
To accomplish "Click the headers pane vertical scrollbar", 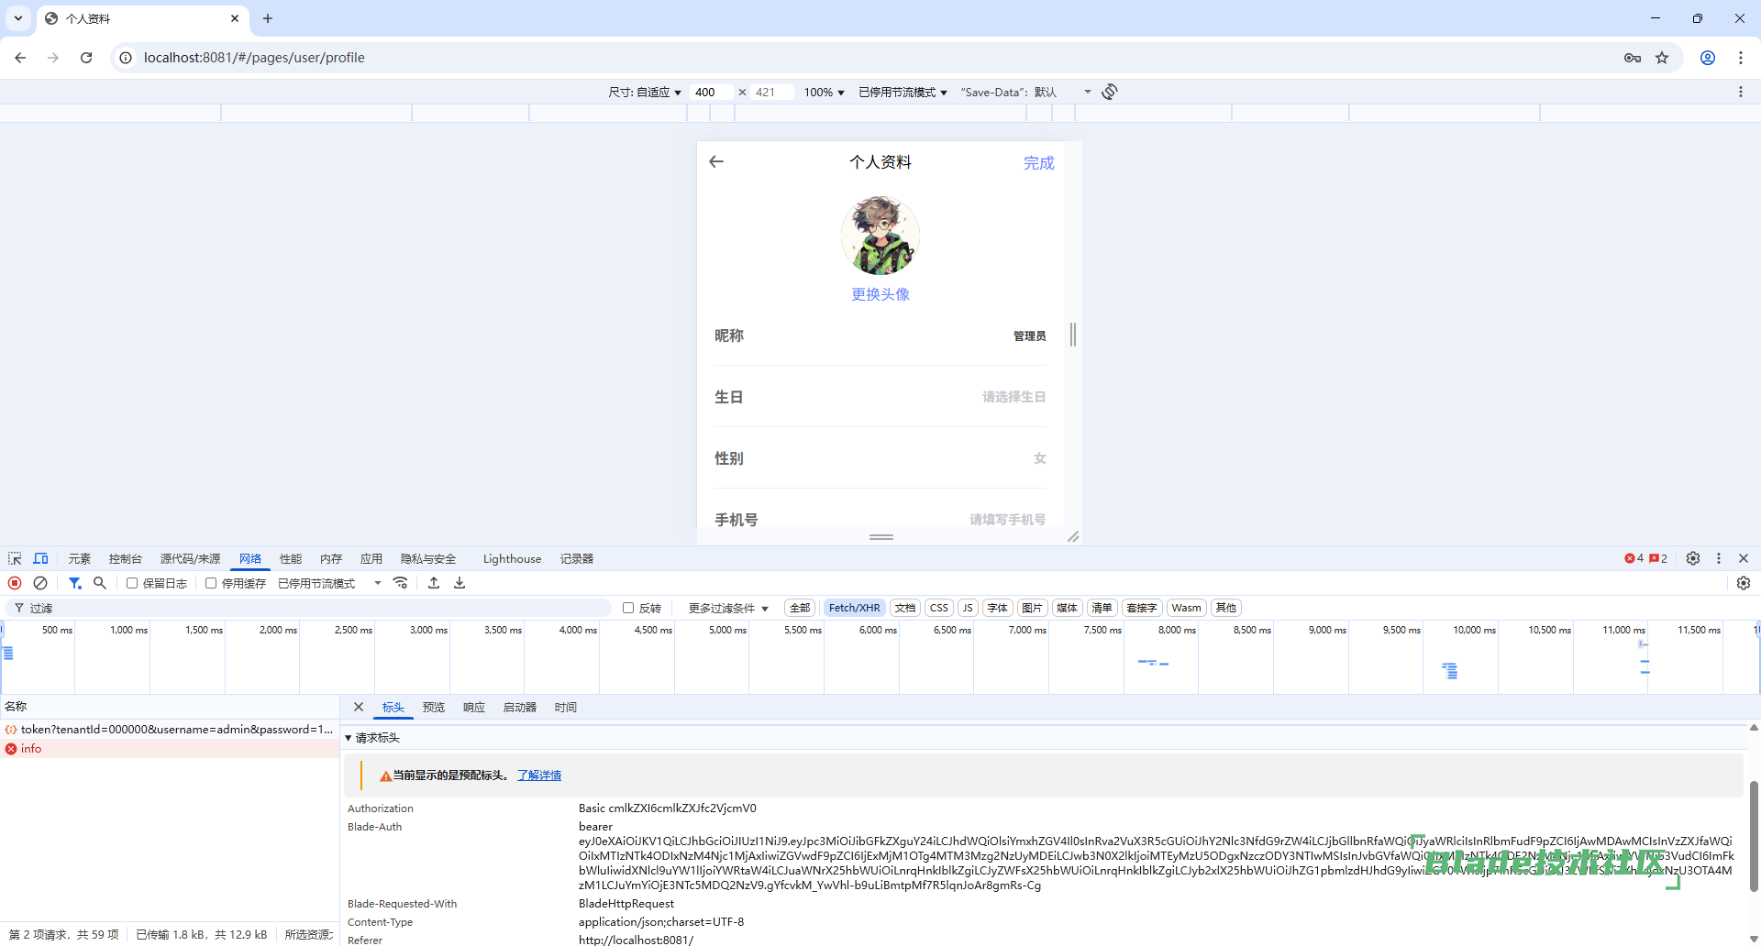I will (x=1754, y=834).
